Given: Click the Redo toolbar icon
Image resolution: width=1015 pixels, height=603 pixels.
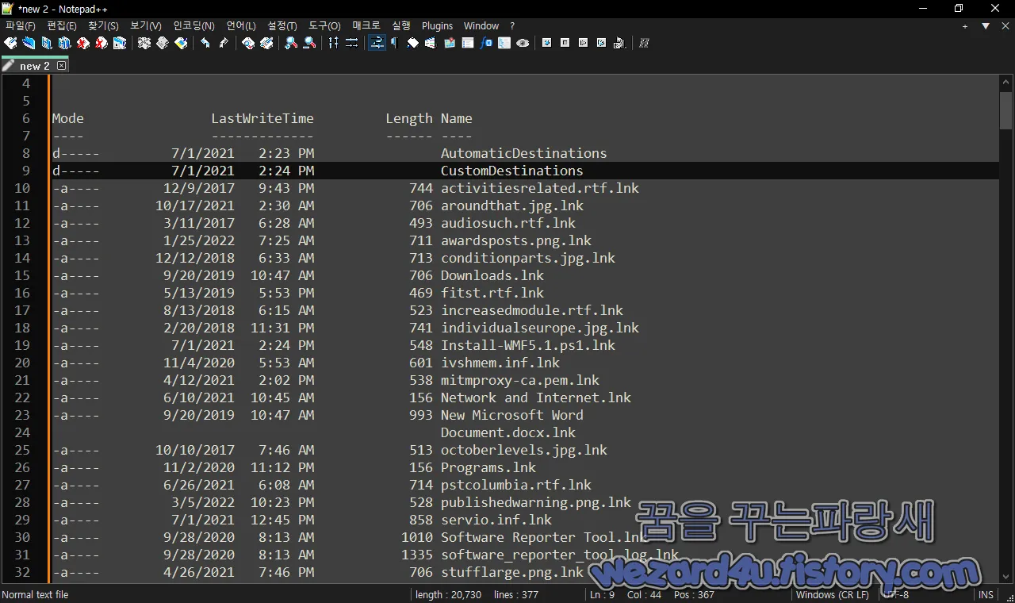Looking at the screenshot, I should (x=224, y=43).
